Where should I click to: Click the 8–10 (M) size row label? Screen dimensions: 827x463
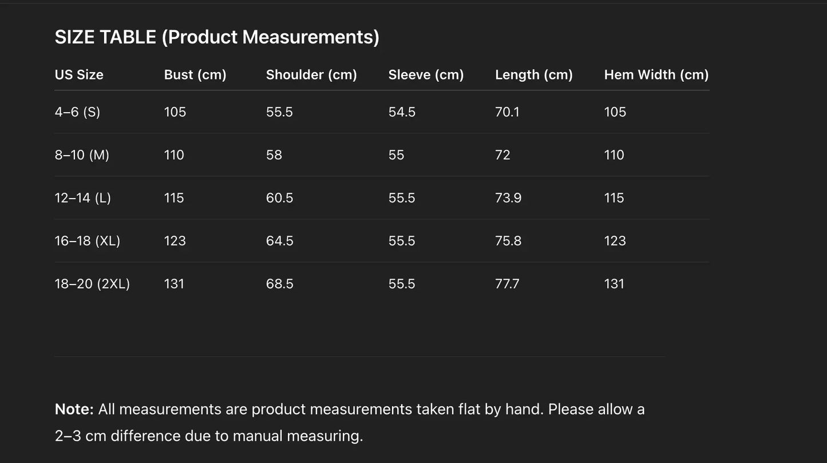point(82,155)
